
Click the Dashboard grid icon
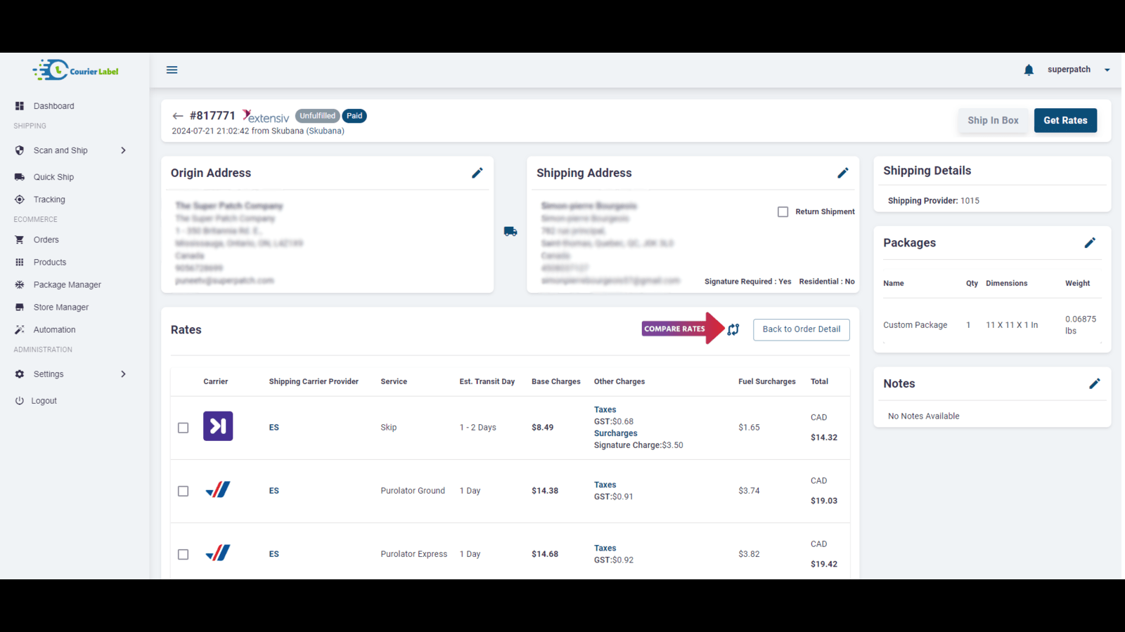20,106
